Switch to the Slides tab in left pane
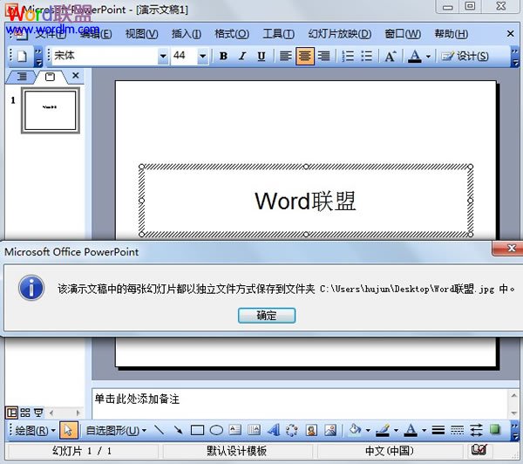The width and height of the screenshot is (523, 464). [50, 77]
